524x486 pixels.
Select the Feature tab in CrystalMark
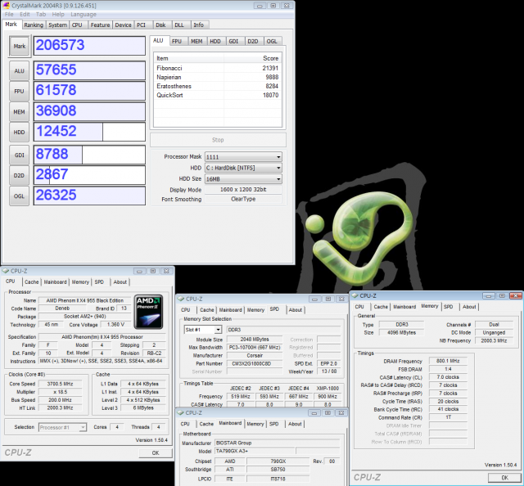(100, 25)
